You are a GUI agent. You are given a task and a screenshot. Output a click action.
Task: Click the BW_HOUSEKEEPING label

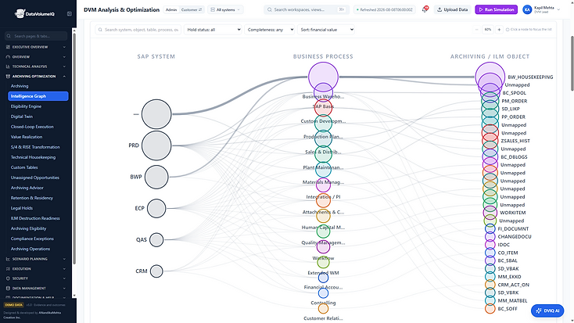(x=530, y=77)
